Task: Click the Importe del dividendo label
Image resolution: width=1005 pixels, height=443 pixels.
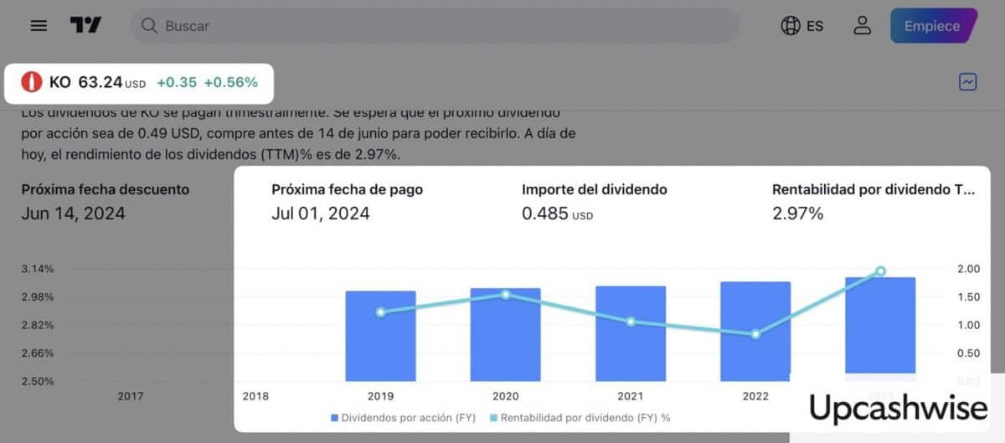Action: coord(595,189)
